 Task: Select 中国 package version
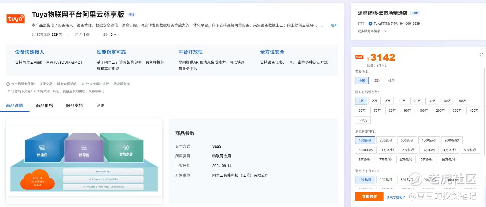(362, 81)
